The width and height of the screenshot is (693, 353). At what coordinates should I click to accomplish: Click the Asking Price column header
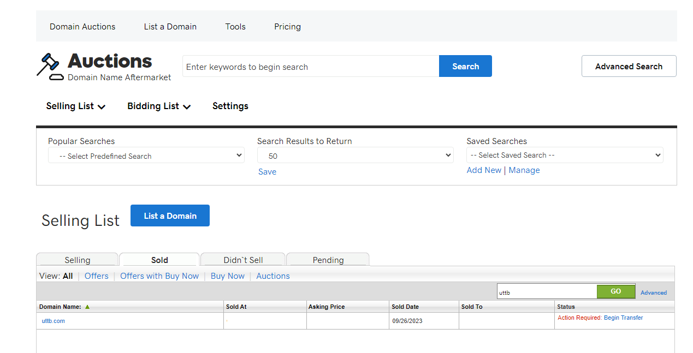[x=327, y=307]
